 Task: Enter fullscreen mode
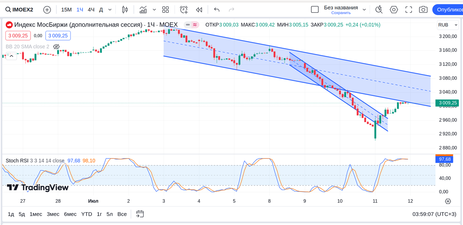tap(409, 10)
